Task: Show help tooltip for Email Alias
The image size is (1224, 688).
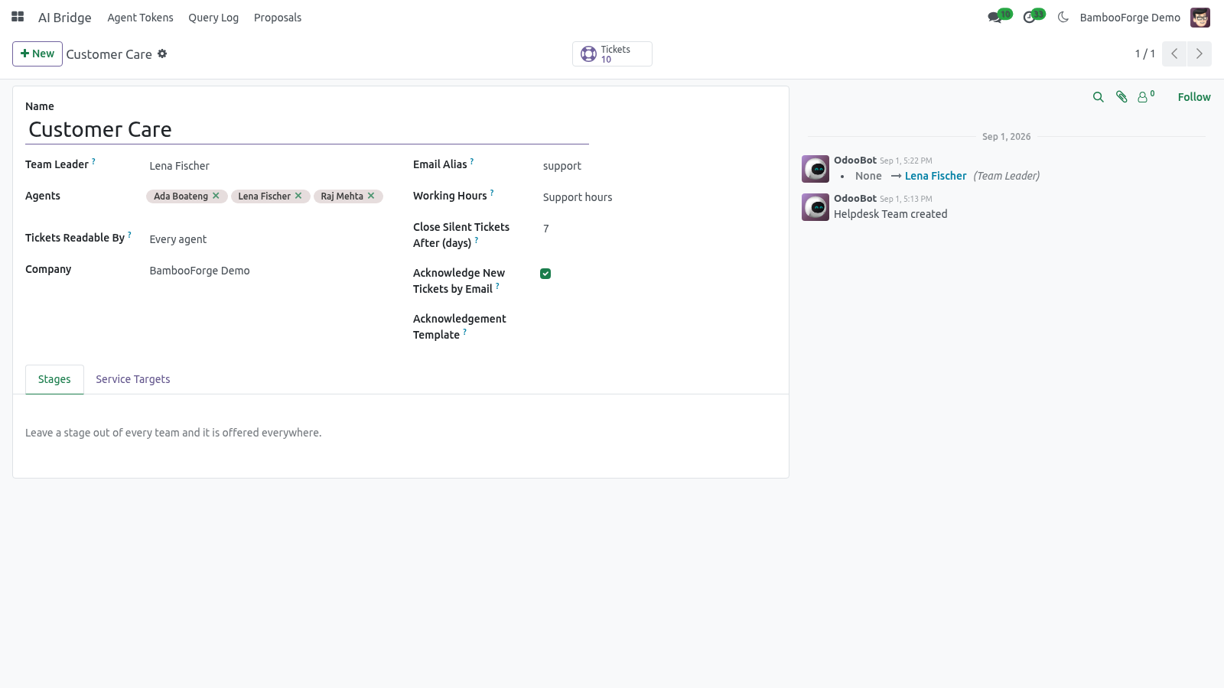Action: pos(472,161)
